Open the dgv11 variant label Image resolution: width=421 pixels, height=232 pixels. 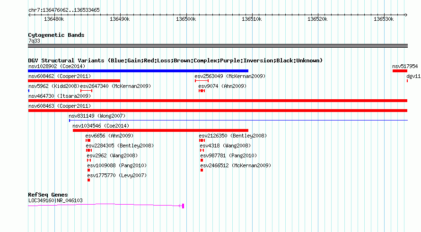click(413, 76)
